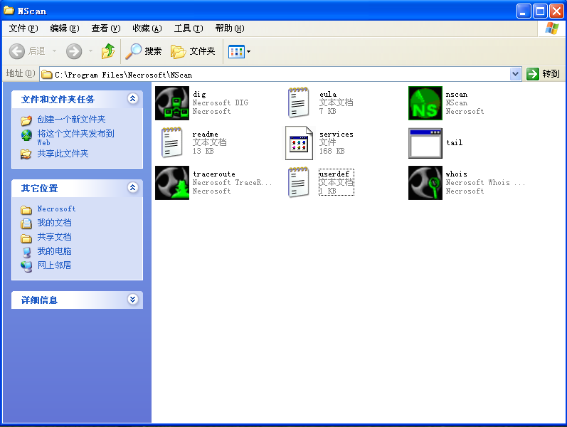Toggle the Folders (文件夹) pane
Screen dimensions: 567x427
click(x=193, y=51)
